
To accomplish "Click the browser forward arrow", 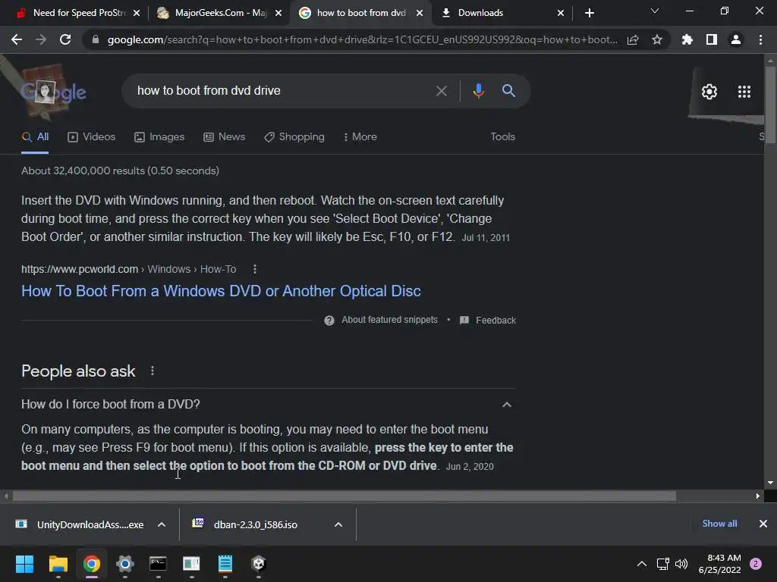I will [41, 39].
